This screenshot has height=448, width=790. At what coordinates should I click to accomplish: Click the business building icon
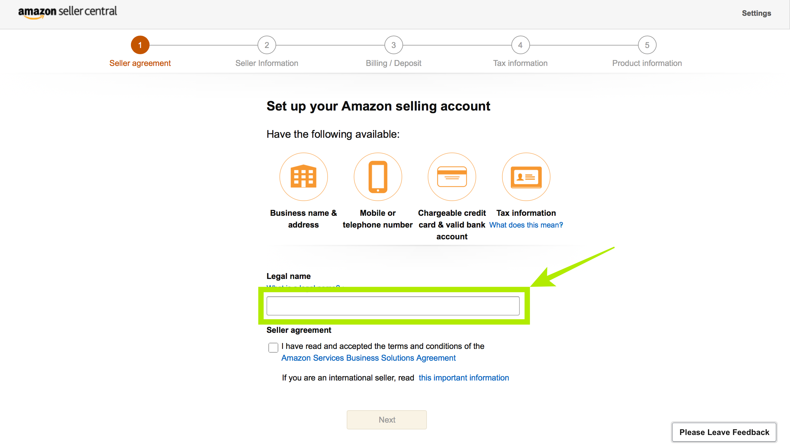coord(303,177)
